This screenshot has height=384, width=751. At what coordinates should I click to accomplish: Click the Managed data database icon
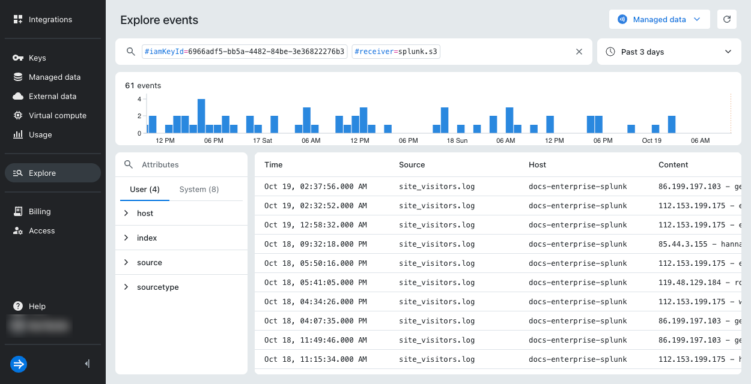18,77
